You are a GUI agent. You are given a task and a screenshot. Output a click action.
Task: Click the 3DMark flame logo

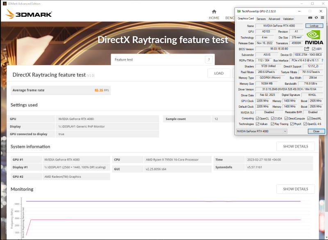(x=9, y=13)
